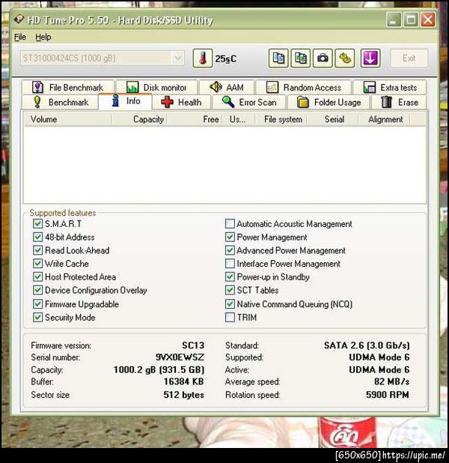Image resolution: width=449 pixels, height=463 pixels.
Task: Toggle the Automatic Acoustic Management checkbox
Action: 230,223
